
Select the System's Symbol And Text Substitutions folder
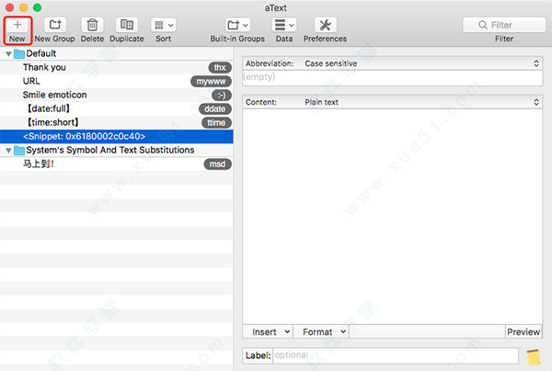point(117,150)
